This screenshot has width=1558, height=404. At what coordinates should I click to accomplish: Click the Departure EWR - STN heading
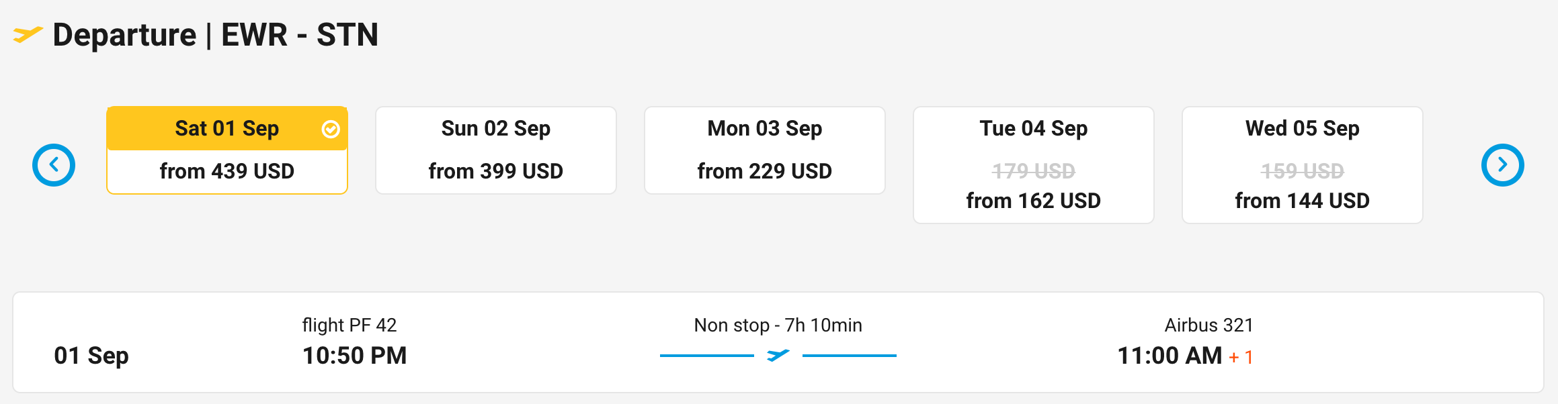pos(215,35)
